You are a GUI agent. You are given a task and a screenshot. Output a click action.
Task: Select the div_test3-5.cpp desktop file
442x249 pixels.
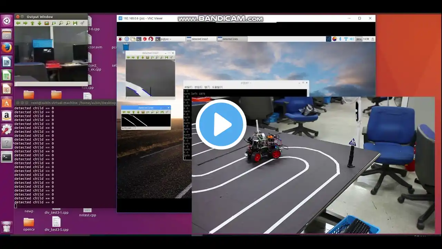coord(56,224)
